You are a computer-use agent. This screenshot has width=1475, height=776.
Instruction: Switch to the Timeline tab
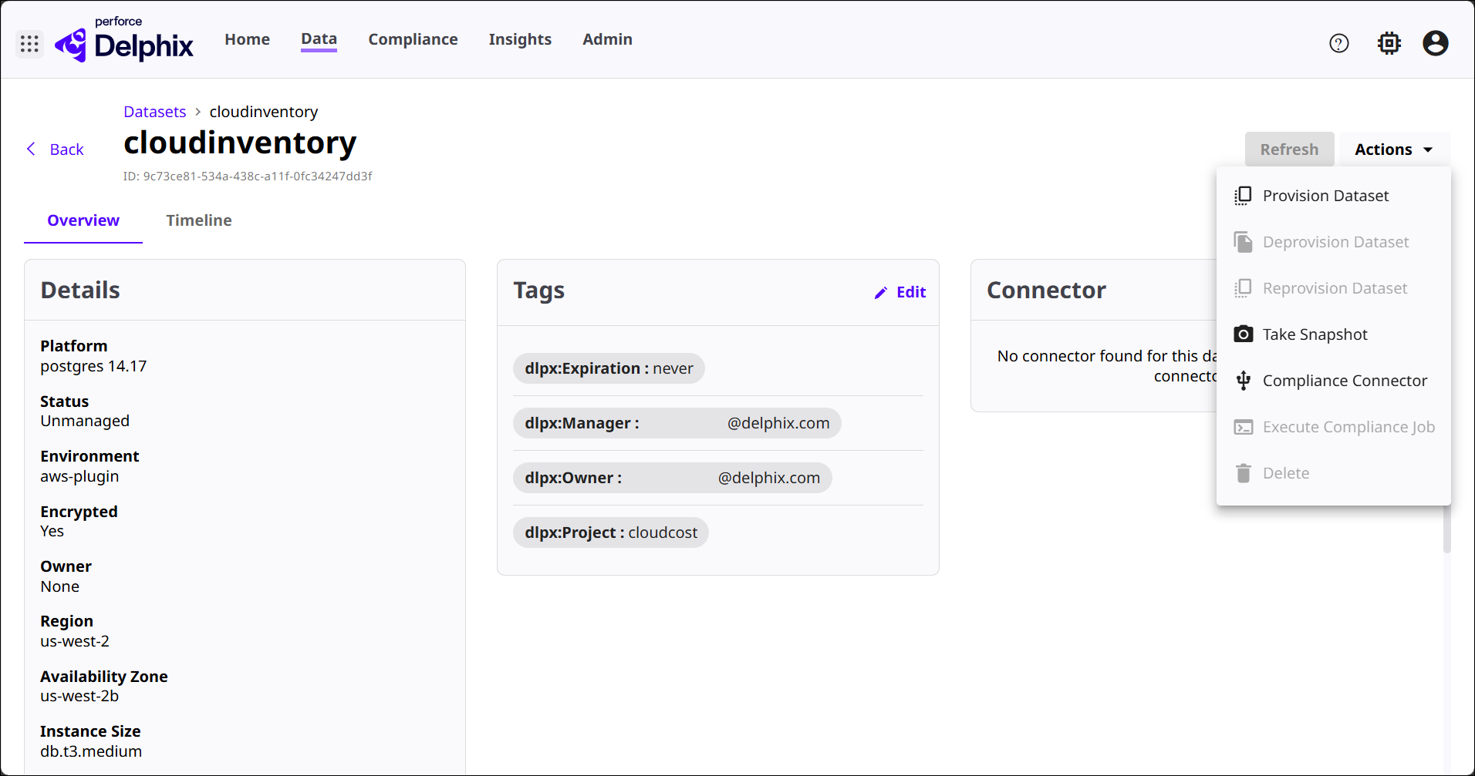pyautogui.click(x=199, y=220)
